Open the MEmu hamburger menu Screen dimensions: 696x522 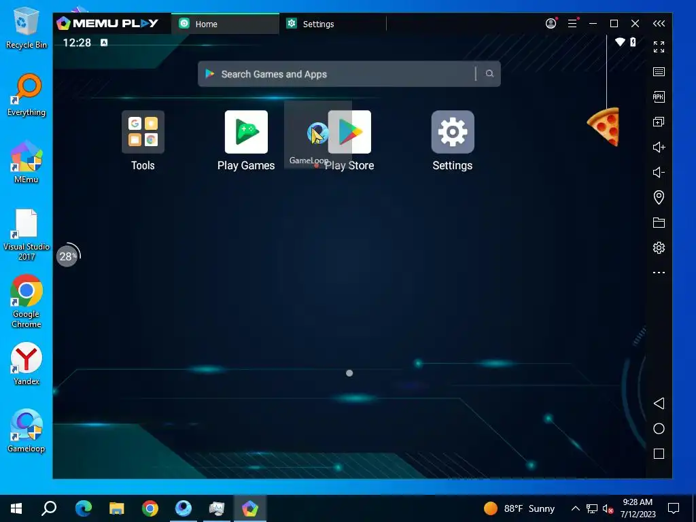(572, 24)
